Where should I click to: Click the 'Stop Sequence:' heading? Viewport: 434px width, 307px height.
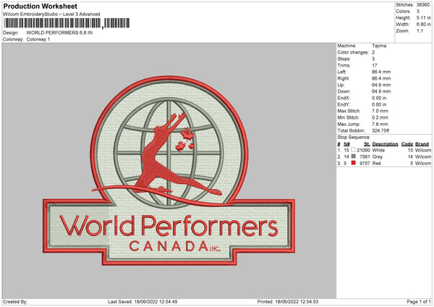click(x=354, y=137)
